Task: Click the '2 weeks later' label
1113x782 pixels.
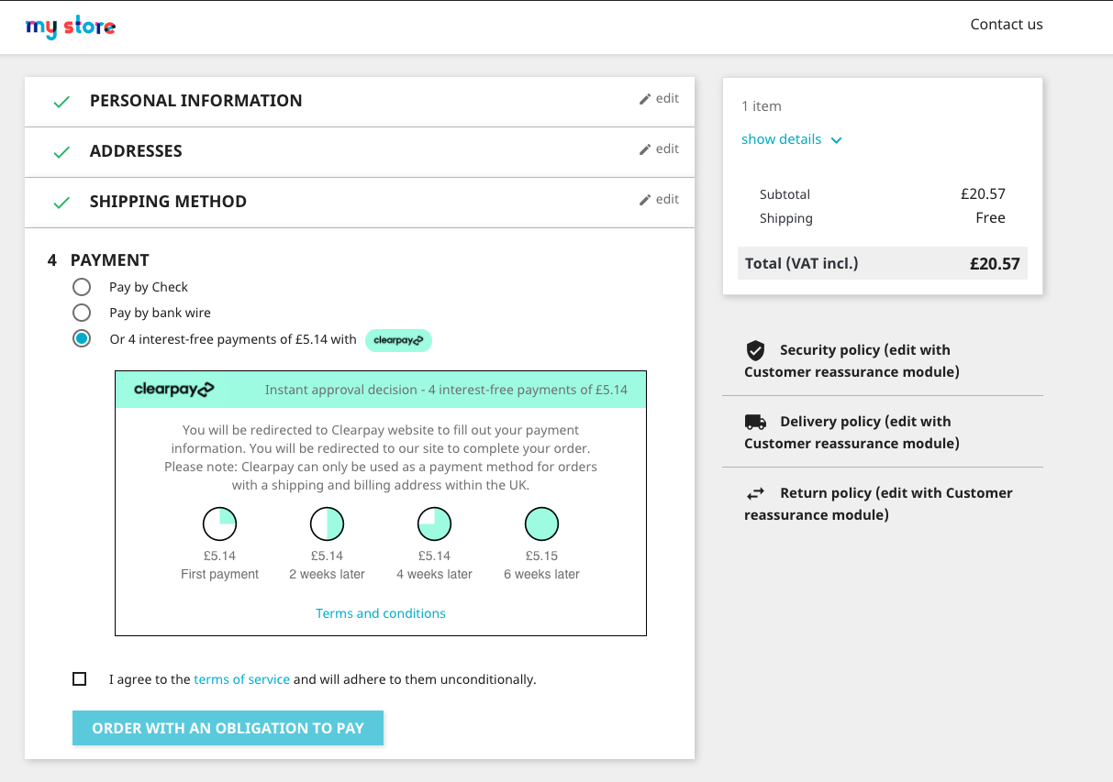Action: coord(327,574)
